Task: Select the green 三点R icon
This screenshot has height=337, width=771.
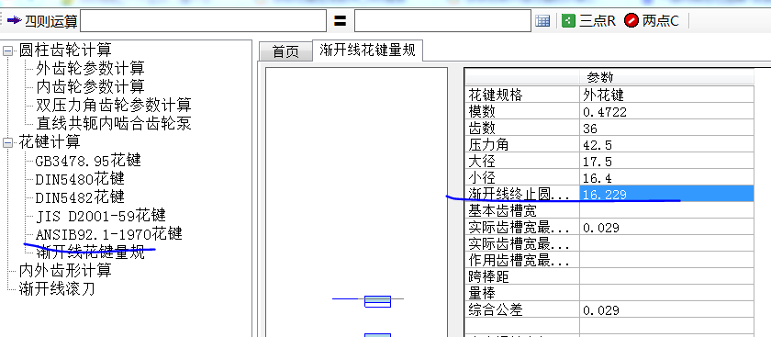Action: (x=568, y=21)
